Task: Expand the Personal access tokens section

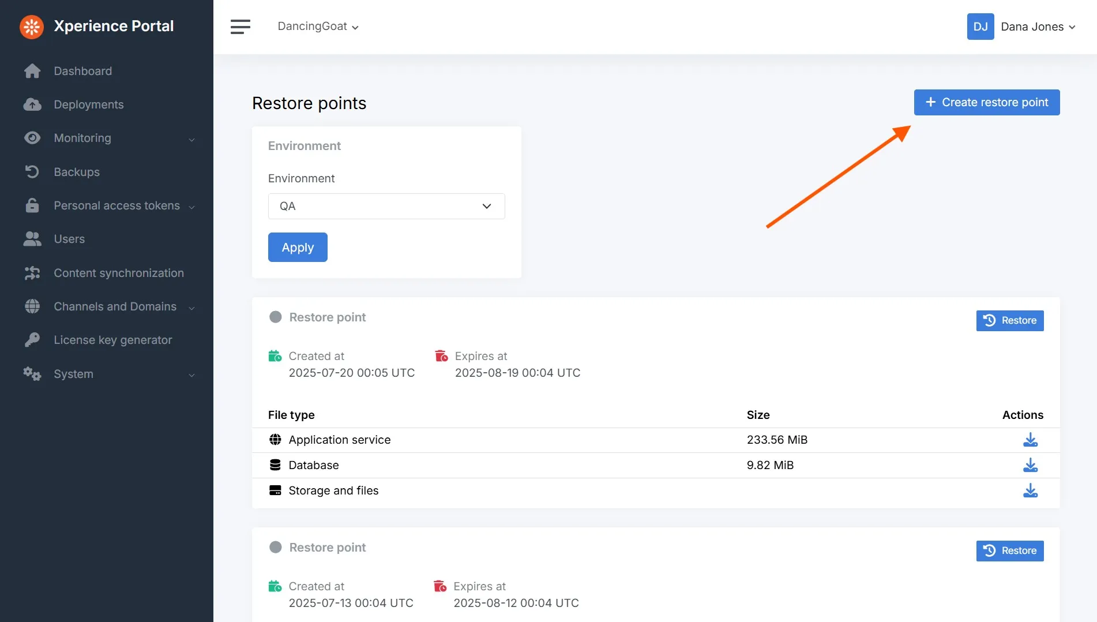Action: (110, 205)
